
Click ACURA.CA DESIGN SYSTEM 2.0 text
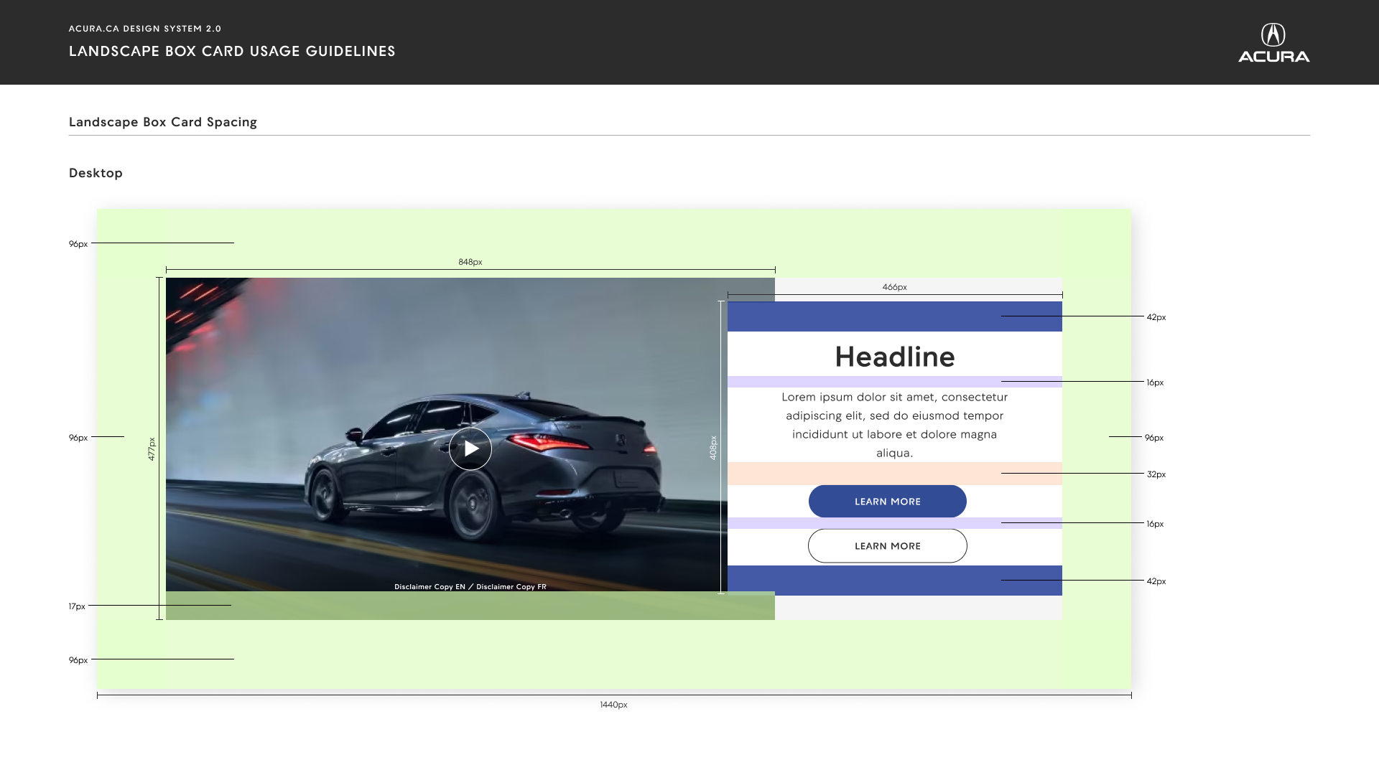tap(145, 29)
